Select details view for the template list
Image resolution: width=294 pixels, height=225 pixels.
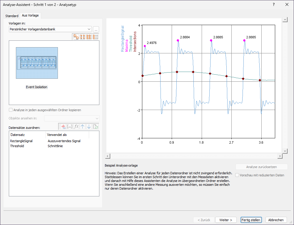[96, 37]
